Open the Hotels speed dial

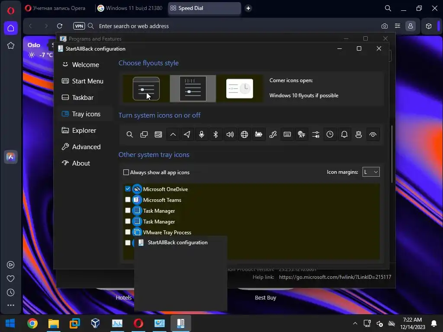coord(123,297)
